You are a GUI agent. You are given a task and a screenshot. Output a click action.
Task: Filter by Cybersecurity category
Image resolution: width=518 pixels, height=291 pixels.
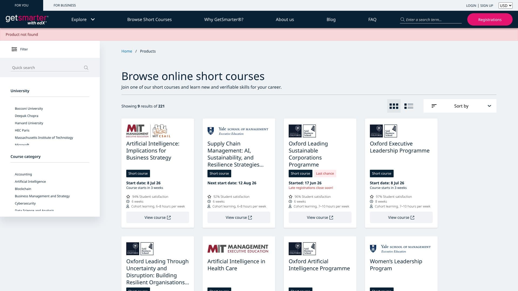tap(25, 203)
